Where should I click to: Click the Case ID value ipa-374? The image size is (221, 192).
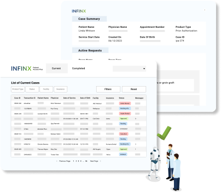point(180,41)
